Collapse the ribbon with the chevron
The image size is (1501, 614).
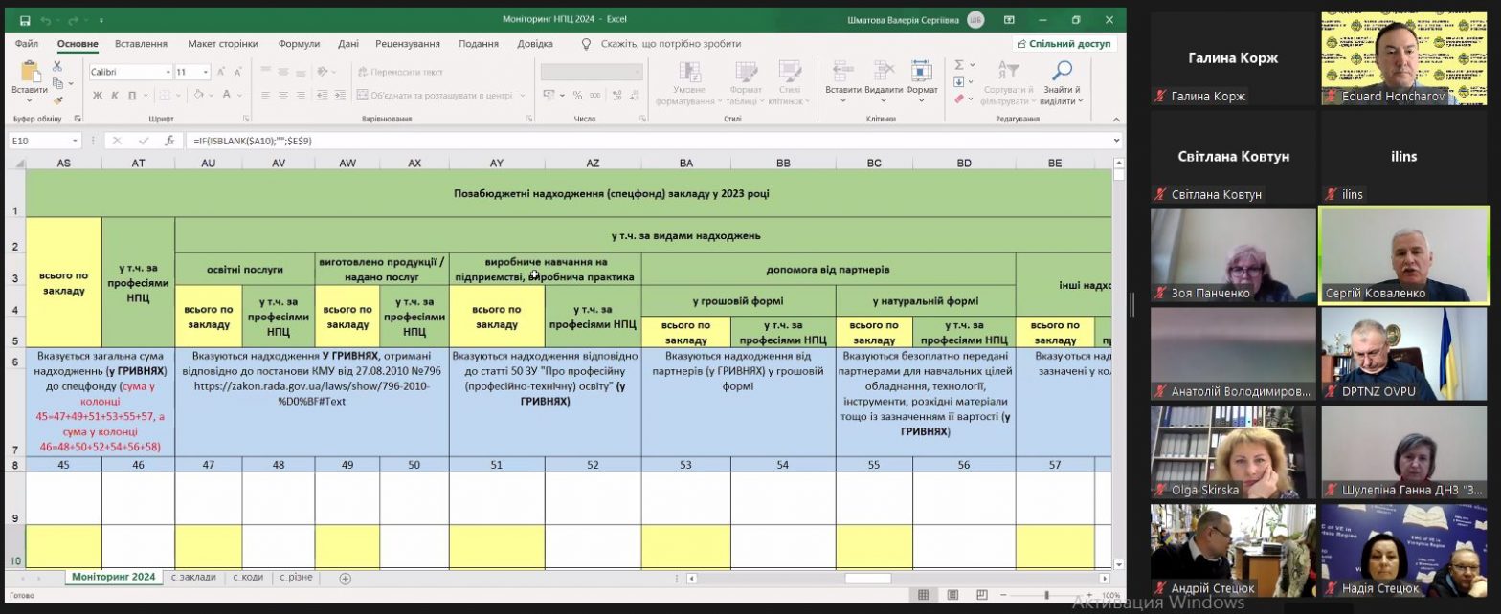pos(1114,119)
